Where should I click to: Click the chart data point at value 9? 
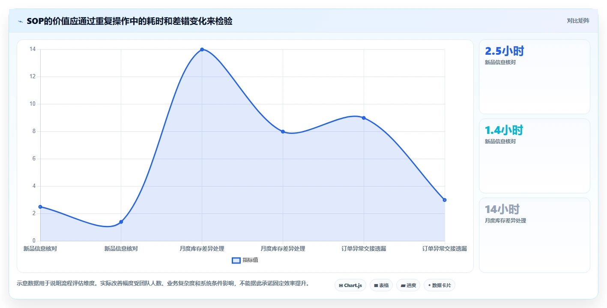coord(364,118)
